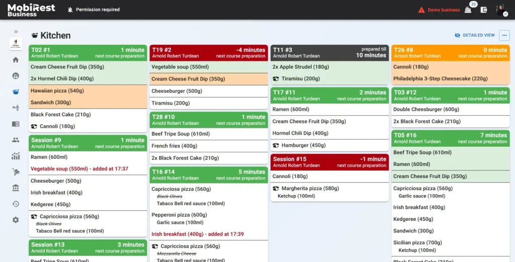
Task: Open the Home page from sidebar
Action: (16, 60)
